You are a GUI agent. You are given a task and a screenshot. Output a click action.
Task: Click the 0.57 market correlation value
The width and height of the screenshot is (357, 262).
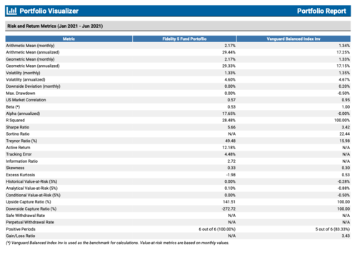tap(231, 100)
